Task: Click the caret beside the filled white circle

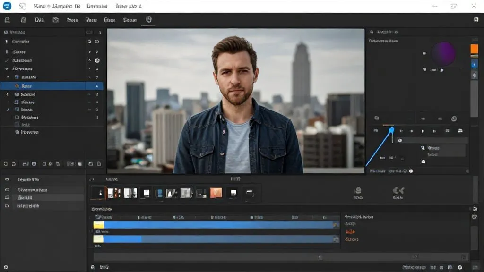Action: tap(89, 60)
